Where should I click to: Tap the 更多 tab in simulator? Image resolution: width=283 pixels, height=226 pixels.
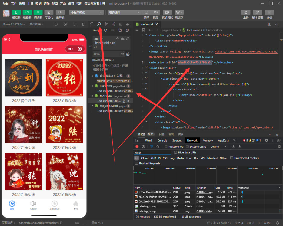pyautogui.click(x=76, y=205)
